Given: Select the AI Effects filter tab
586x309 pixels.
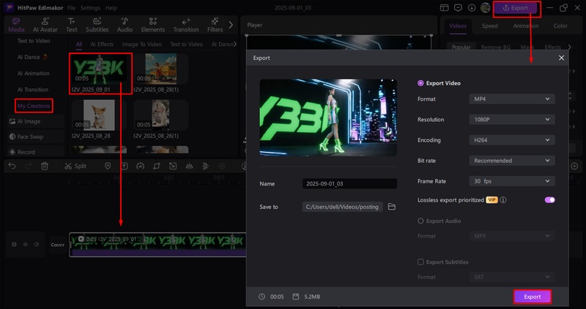Looking at the screenshot, I should click(102, 44).
